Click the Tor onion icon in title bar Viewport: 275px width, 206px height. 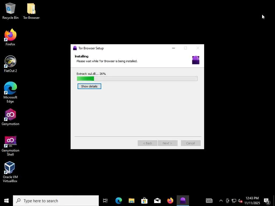coord(75,48)
